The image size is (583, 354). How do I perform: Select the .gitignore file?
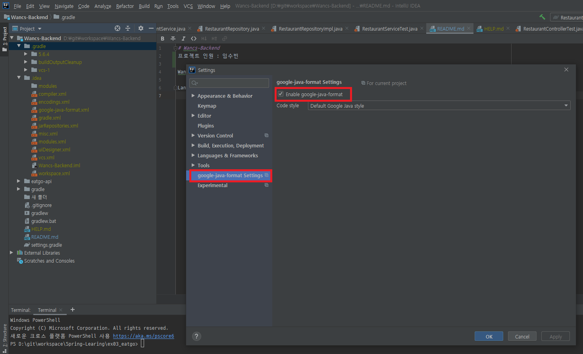41,205
